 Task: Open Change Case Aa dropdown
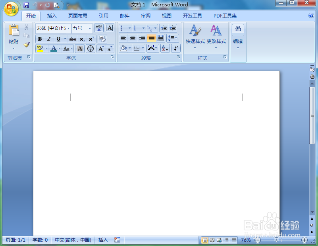click(68, 49)
